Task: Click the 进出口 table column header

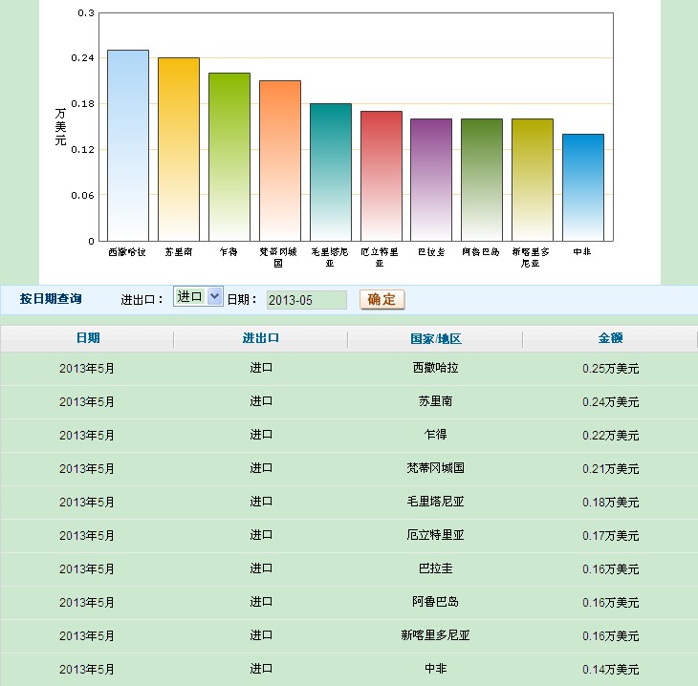Action: pos(261,338)
